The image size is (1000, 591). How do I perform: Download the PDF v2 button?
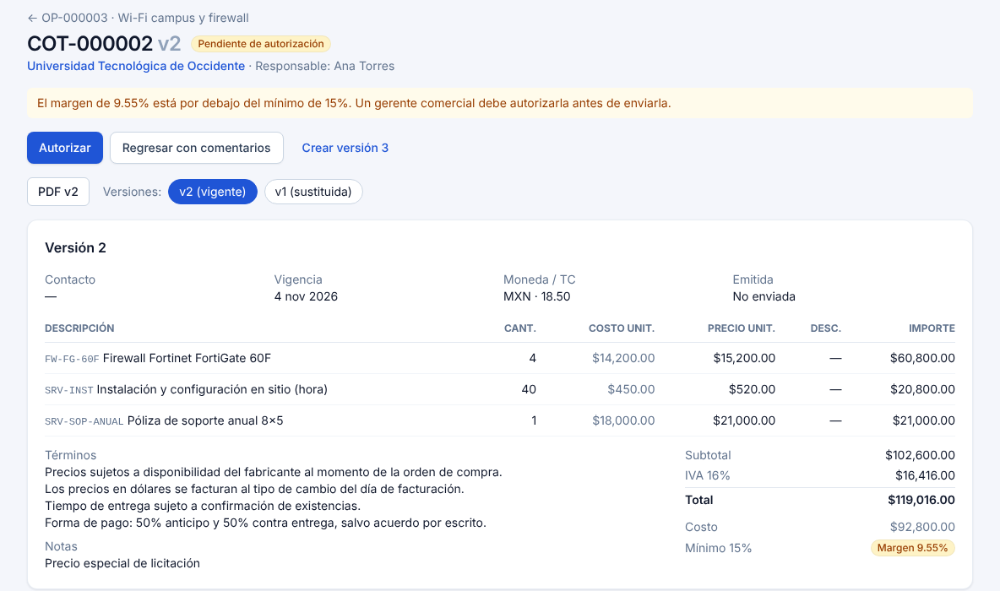[58, 192]
